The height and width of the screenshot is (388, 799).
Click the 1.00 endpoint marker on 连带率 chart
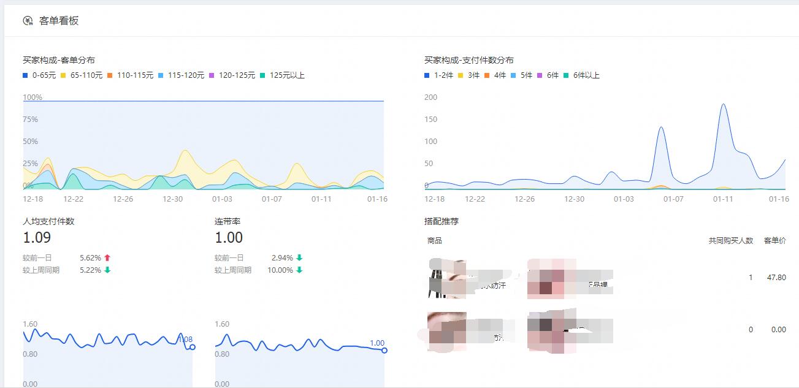coord(384,351)
